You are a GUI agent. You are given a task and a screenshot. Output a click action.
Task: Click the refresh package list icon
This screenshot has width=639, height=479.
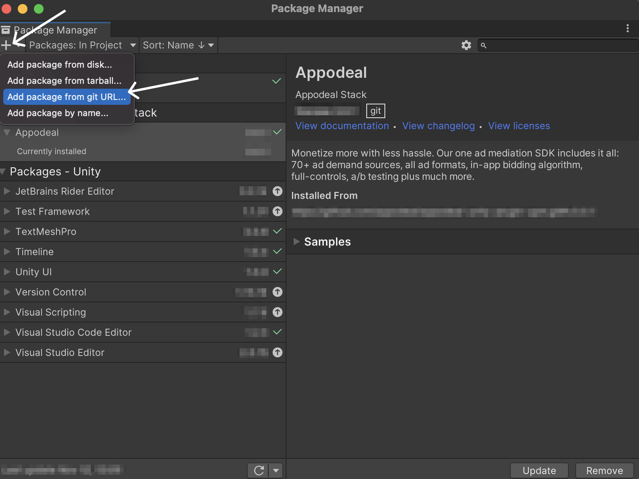pyautogui.click(x=259, y=470)
